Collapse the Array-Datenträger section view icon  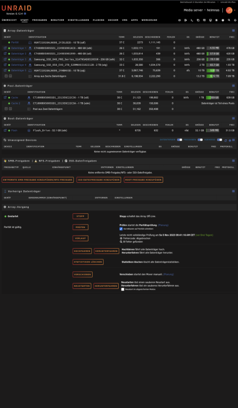(x=233, y=30)
